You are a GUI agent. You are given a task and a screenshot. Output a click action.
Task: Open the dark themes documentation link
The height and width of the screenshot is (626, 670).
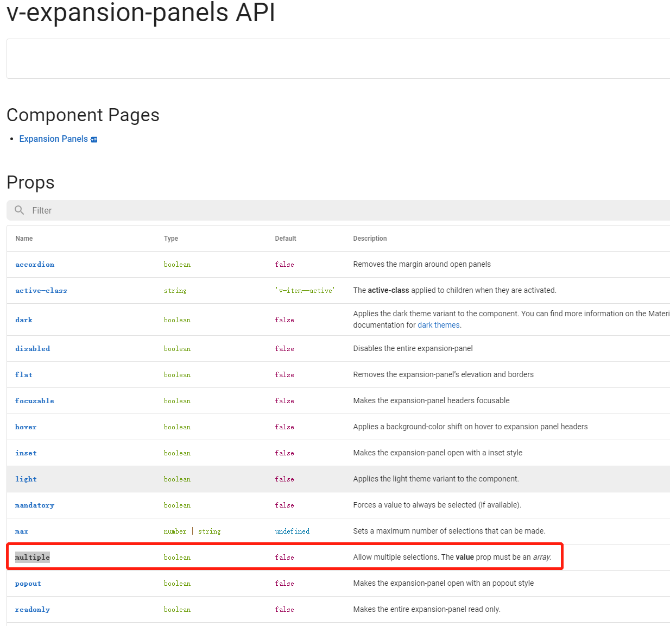439,325
